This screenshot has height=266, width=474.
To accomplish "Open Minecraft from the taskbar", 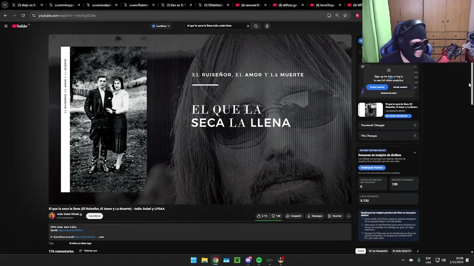I will tap(237, 260).
